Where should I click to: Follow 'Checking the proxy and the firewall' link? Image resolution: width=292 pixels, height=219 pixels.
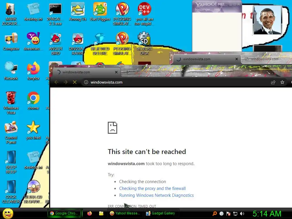click(152, 188)
